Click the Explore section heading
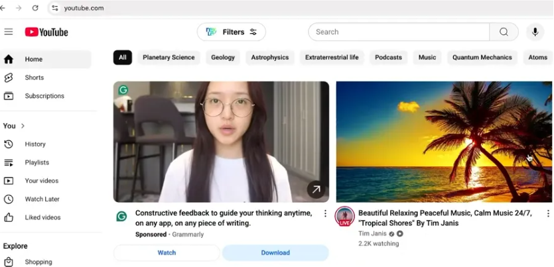Image resolution: width=554 pixels, height=267 pixels. pyautogui.click(x=15, y=246)
